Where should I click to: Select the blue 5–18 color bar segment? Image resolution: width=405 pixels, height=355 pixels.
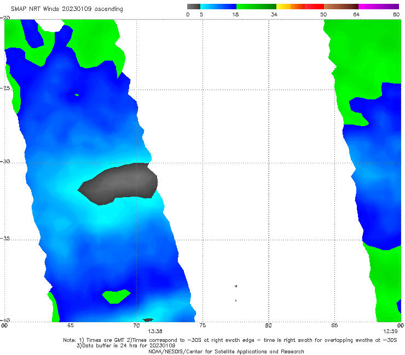(x=218, y=7)
